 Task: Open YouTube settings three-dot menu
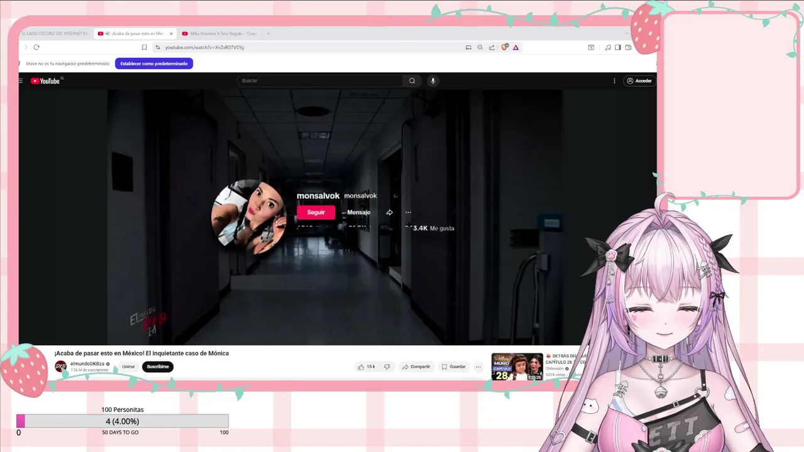(x=614, y=81)
